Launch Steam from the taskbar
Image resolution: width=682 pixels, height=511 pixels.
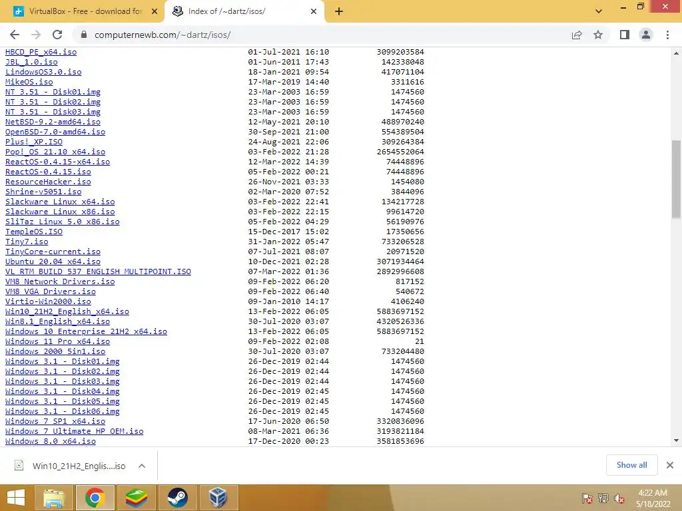coord(177,498)
